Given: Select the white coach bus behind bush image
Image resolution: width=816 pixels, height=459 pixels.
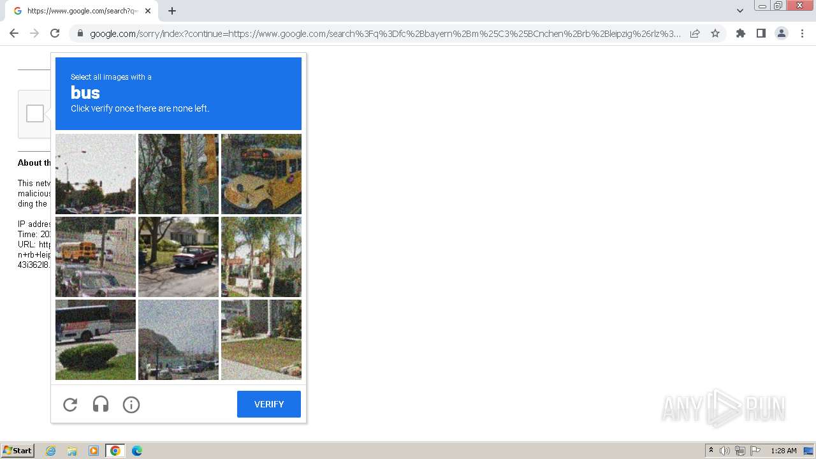Looking at the screenshot, I should pos(96,340).
